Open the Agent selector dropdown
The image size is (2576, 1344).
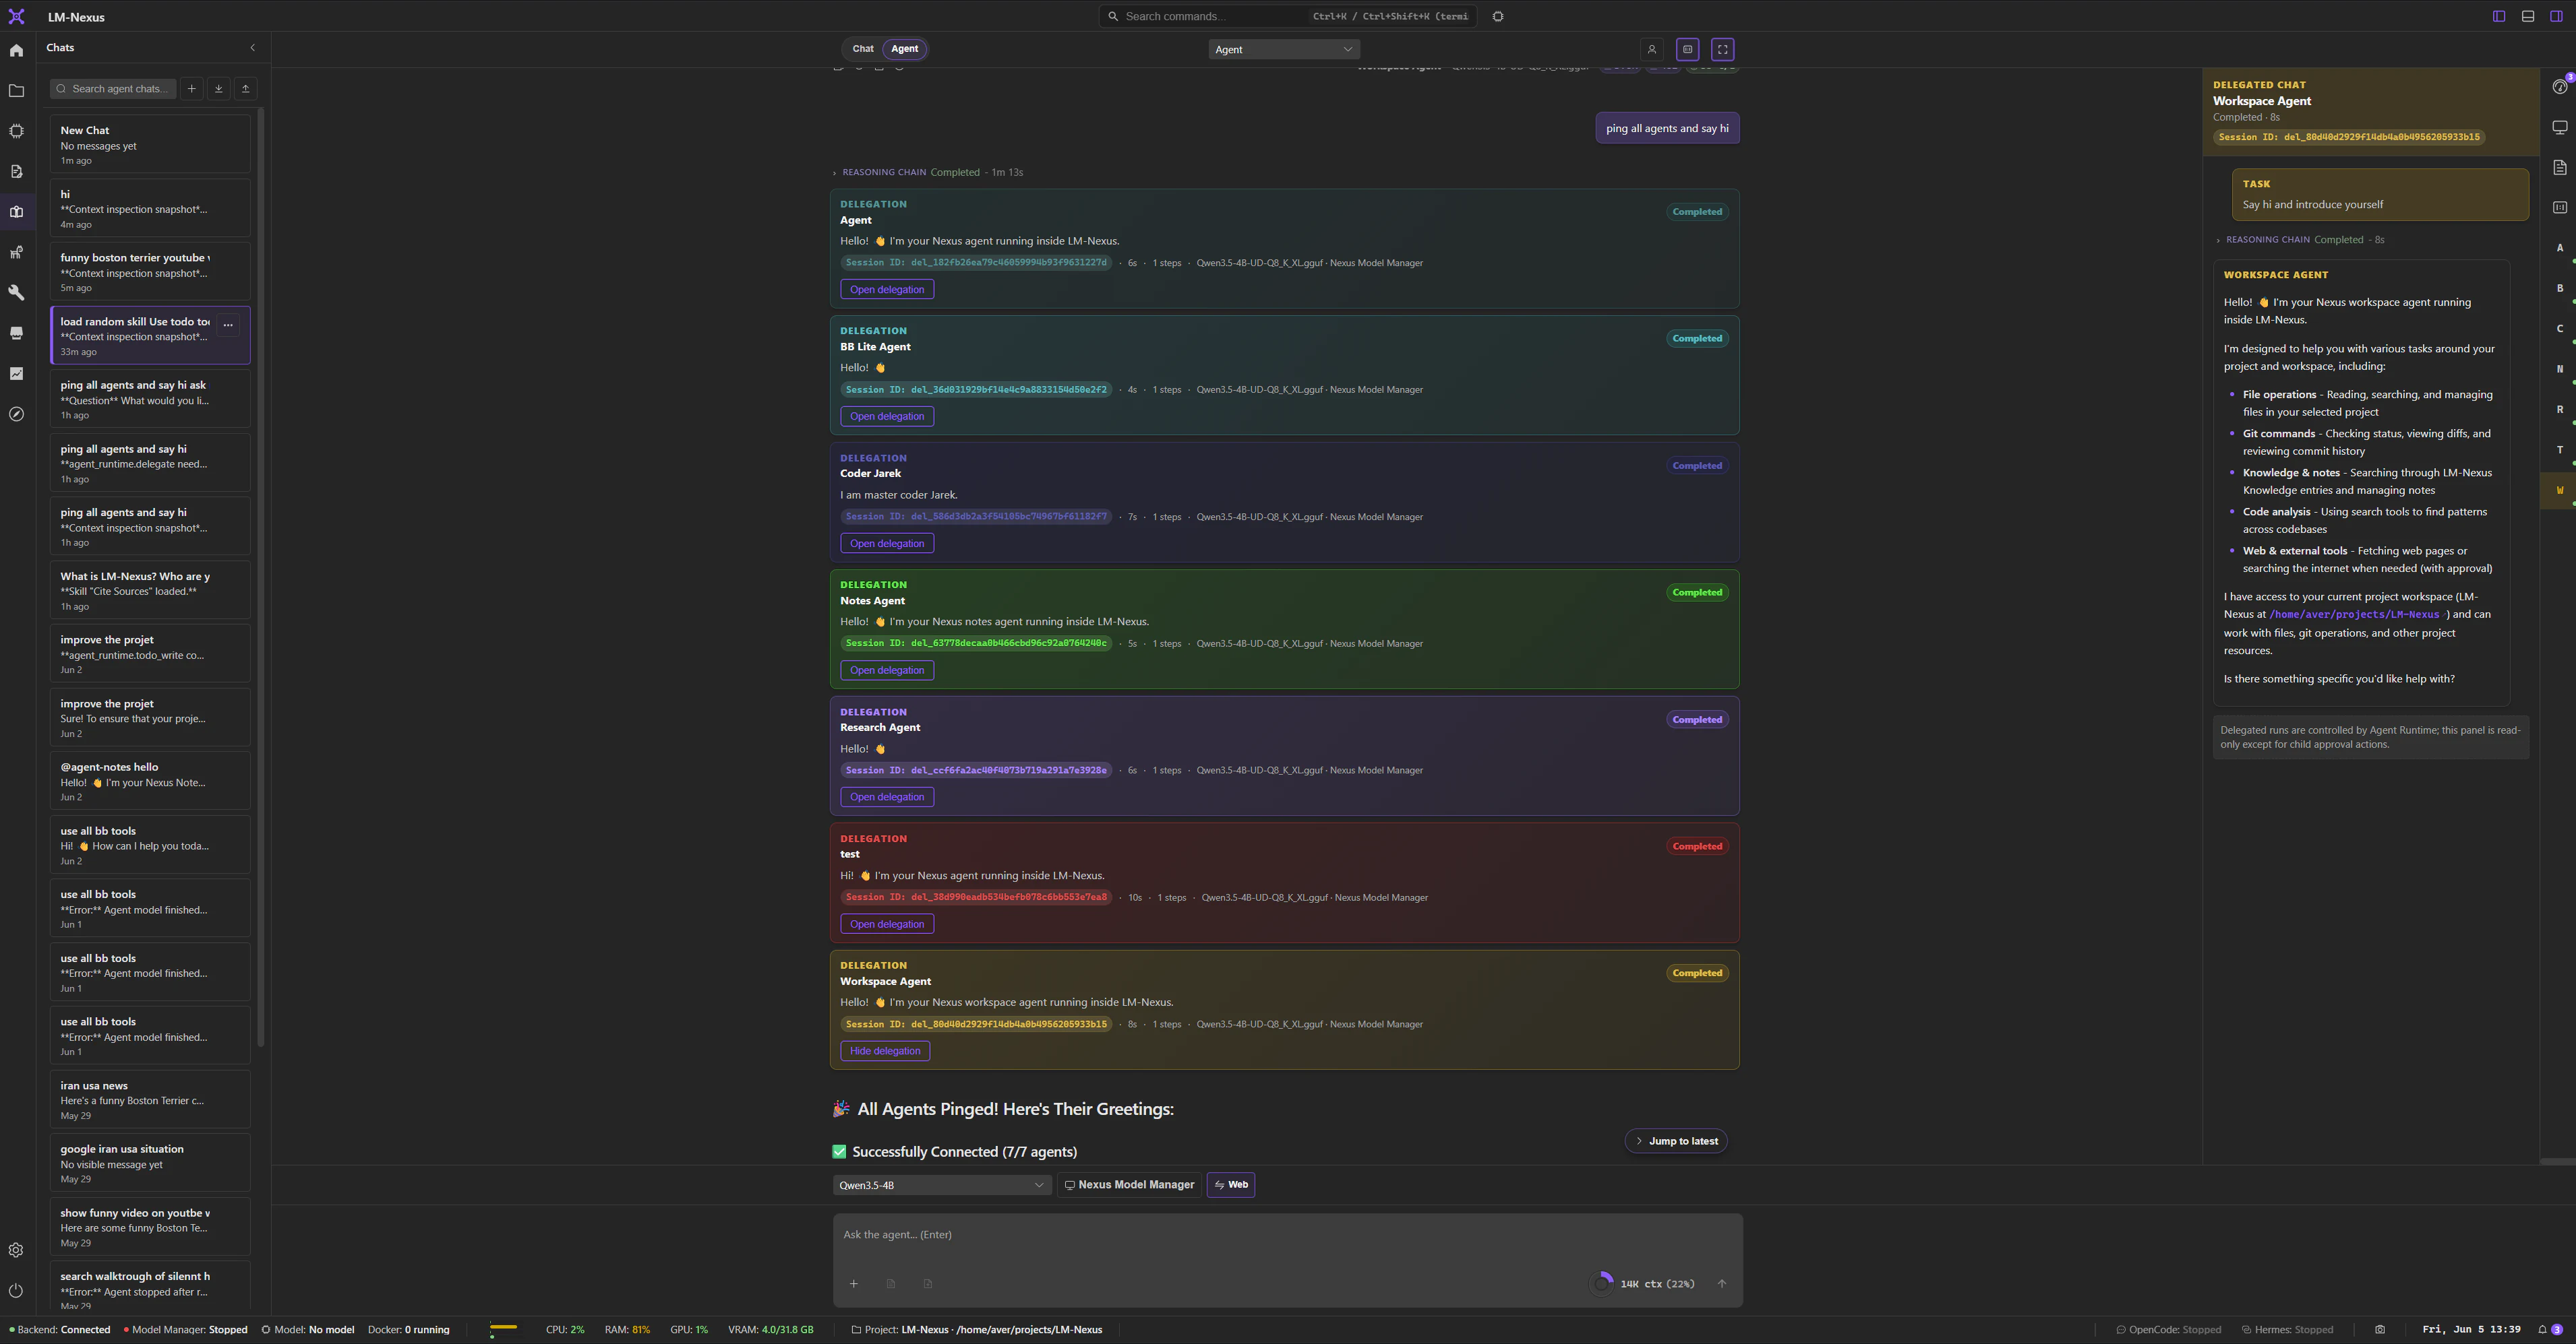point(1284,49)
